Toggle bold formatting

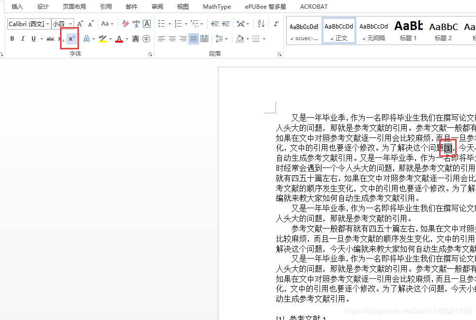pyautogui.click(x=12, y=39)
